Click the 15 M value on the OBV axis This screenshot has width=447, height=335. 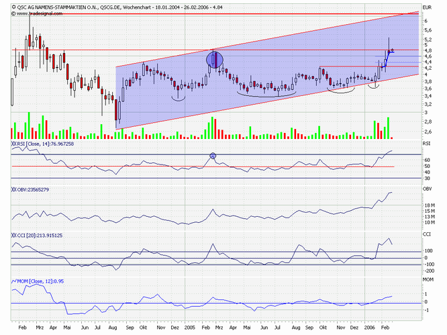pos(430,211)
